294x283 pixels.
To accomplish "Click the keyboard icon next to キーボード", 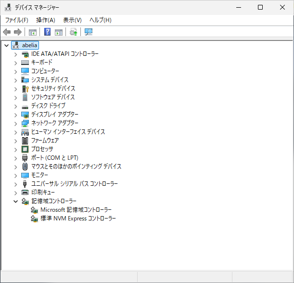I will coord(26,63).
